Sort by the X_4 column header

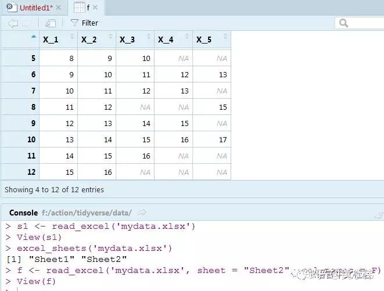[173, 39]
